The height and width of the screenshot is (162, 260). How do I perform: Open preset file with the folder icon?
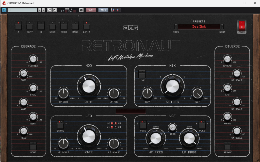(49, 10)
